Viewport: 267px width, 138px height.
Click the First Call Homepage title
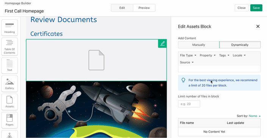[x=24, y=11]
